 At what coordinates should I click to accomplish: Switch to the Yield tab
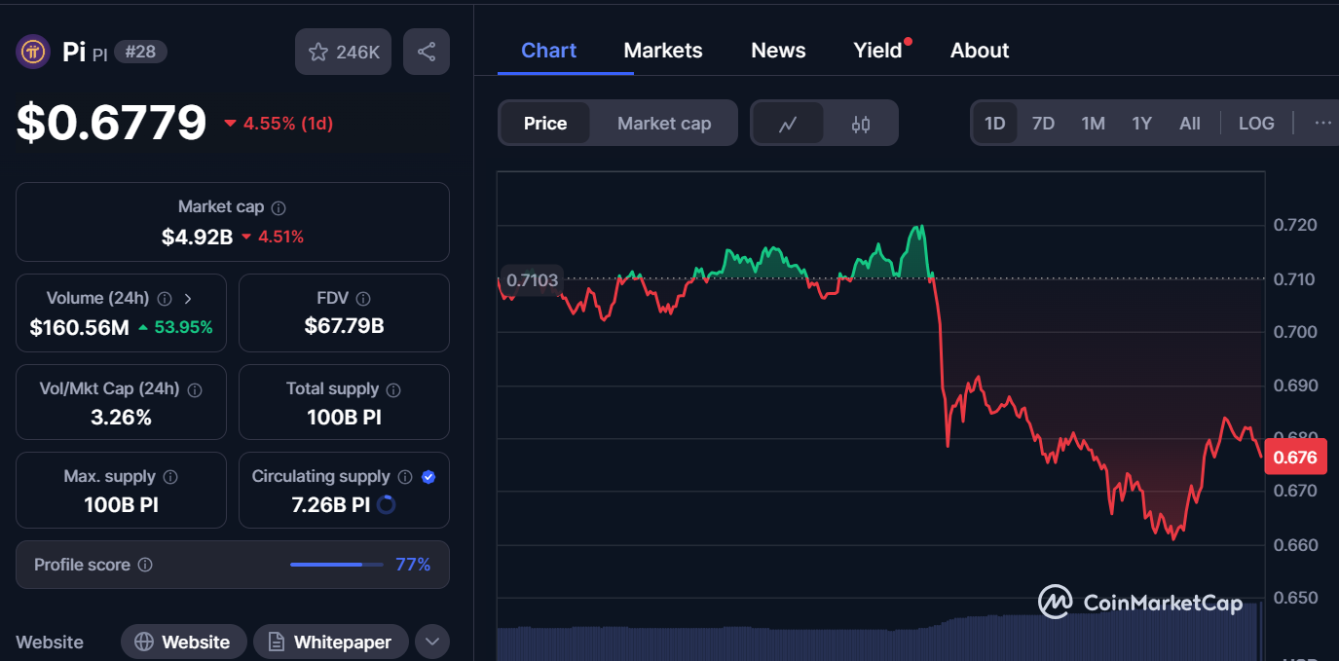point(878,51)
